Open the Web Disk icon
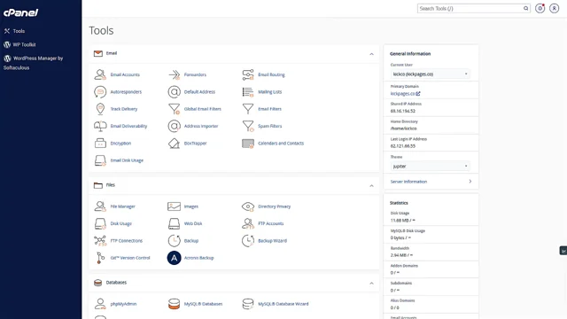 pos(174,223)
